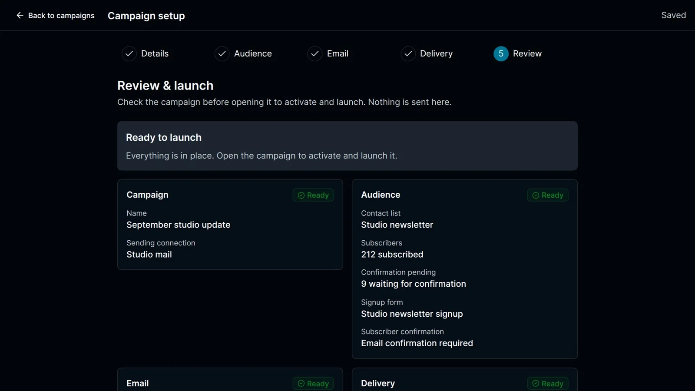Click the Campaign setup title
This screenshot has width=695, height=391.
(146, 16)
